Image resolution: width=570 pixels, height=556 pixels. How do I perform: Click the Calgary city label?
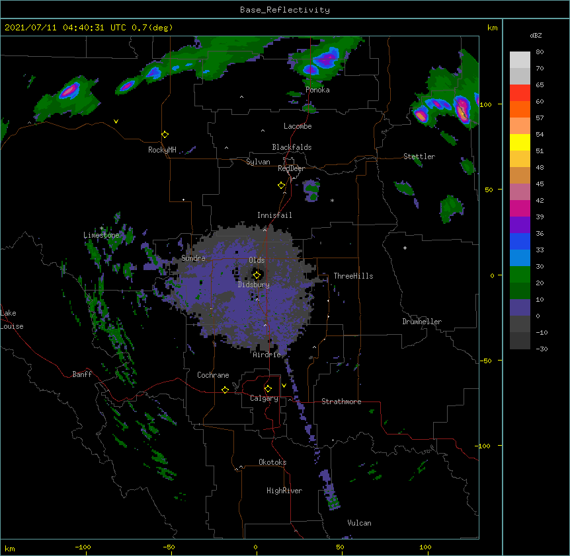click(264, 398)
